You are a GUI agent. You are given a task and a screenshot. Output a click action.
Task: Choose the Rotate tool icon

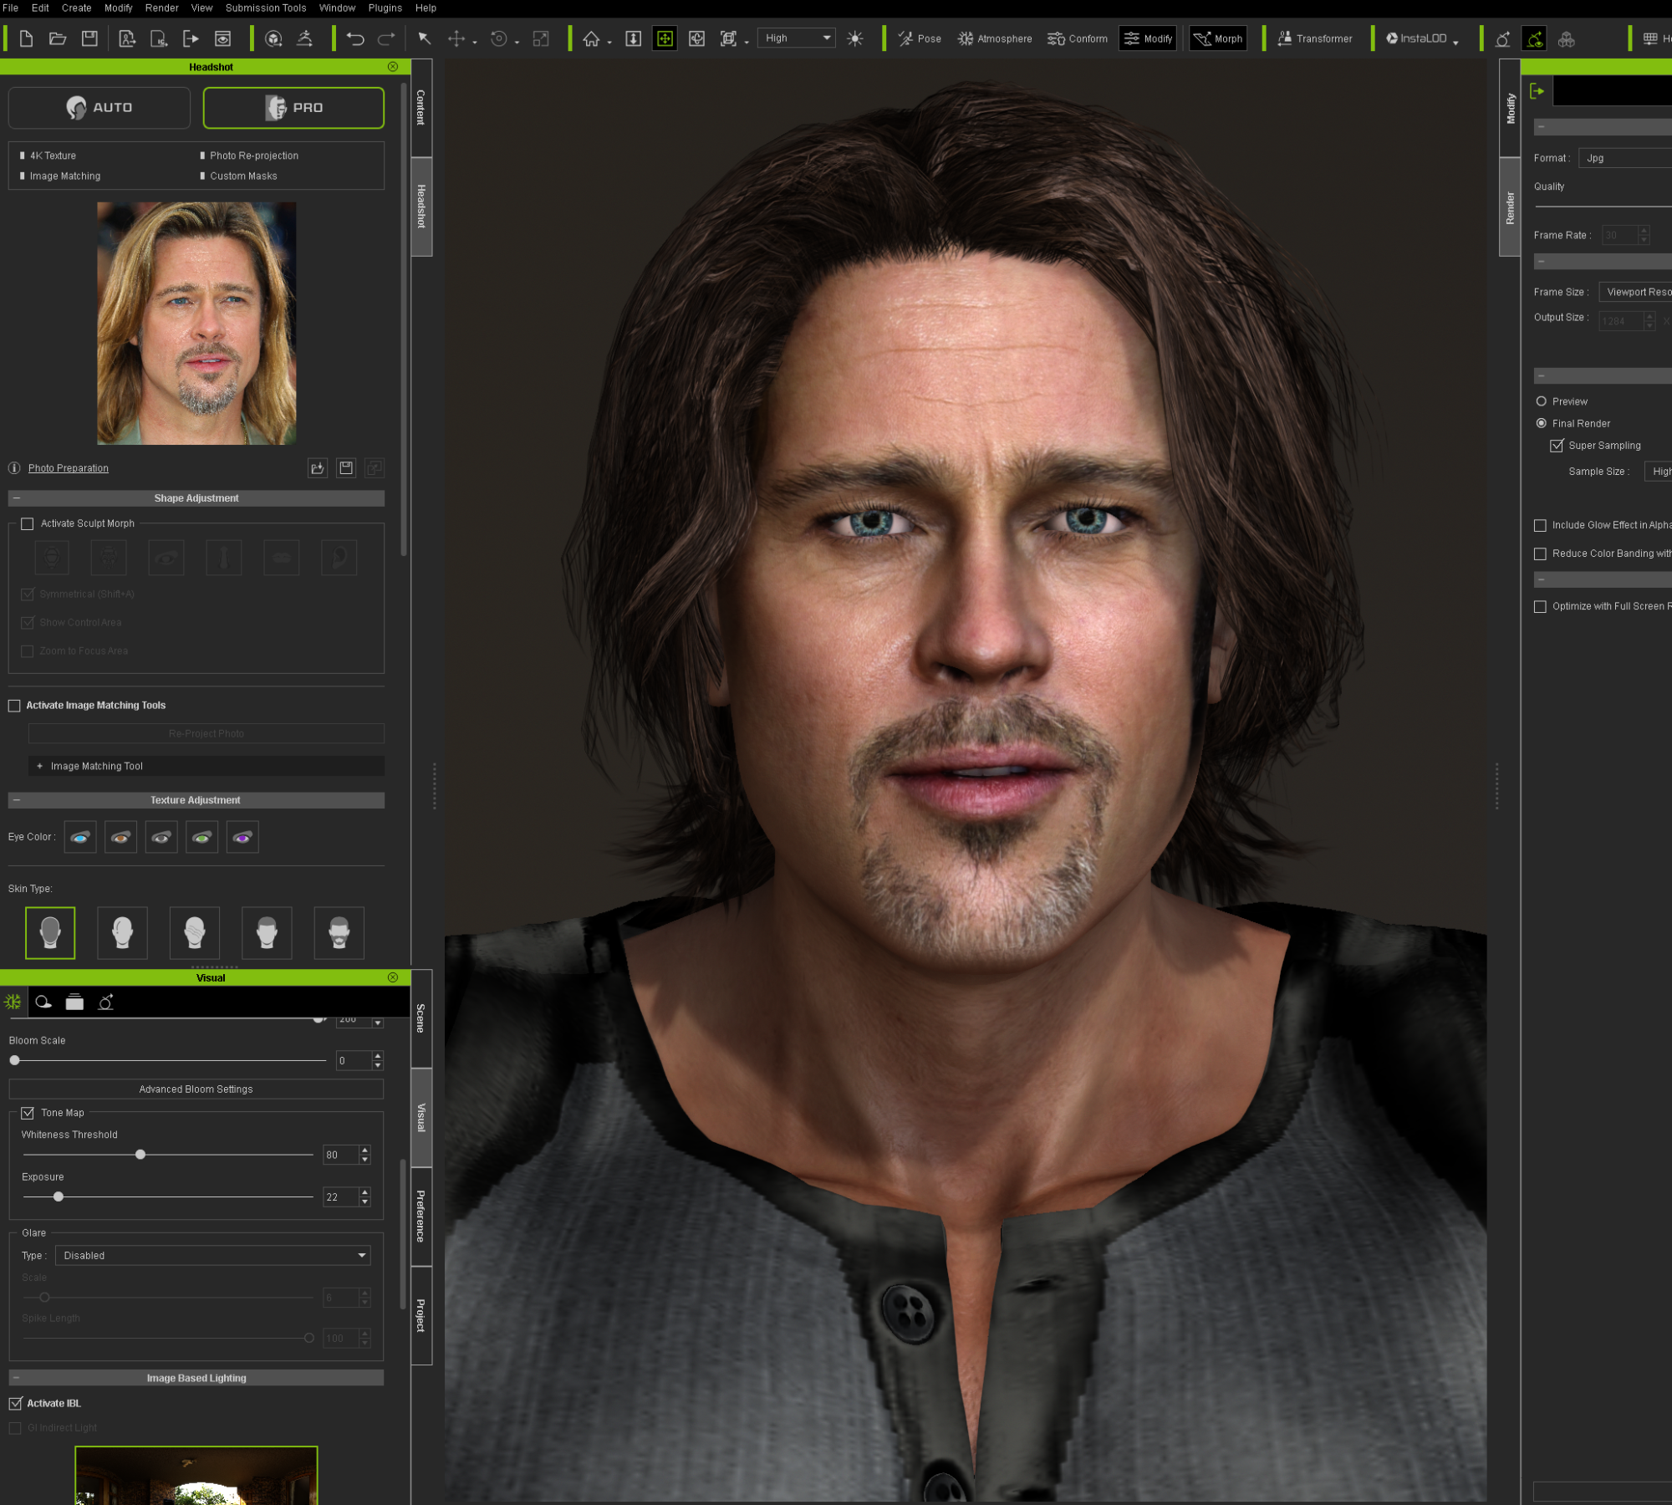point(499,38)
